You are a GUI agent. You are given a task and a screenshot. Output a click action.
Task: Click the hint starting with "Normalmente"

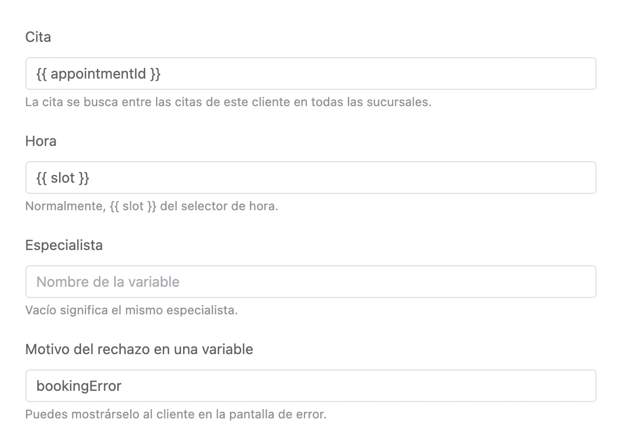click(151, 207)
